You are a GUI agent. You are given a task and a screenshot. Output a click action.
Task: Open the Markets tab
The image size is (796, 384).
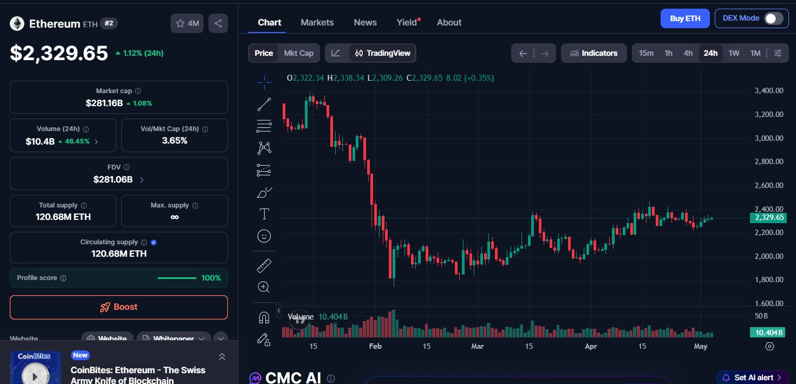click(317, 22)
